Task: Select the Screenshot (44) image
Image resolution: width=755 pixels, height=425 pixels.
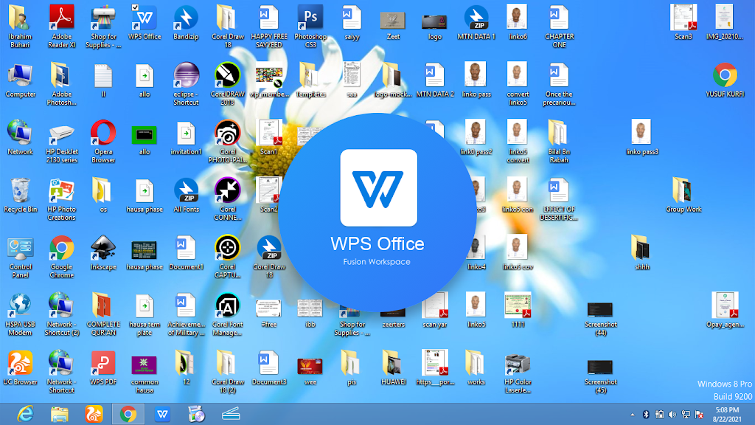Action: pyautogui.click(x=600, y=309)
